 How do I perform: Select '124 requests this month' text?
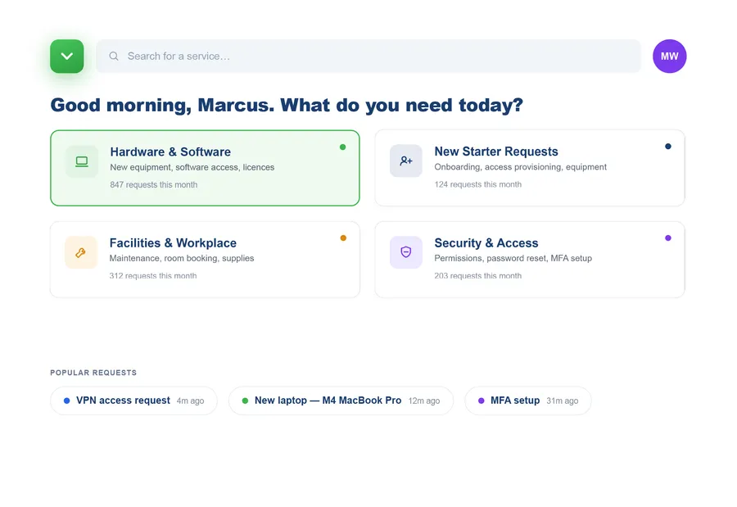click(x=477, y=184)
